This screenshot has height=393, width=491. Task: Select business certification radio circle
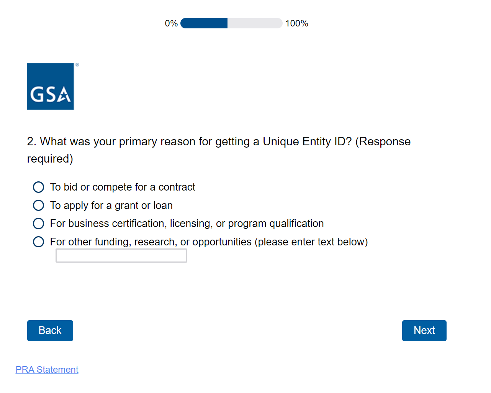pos(38,224)
